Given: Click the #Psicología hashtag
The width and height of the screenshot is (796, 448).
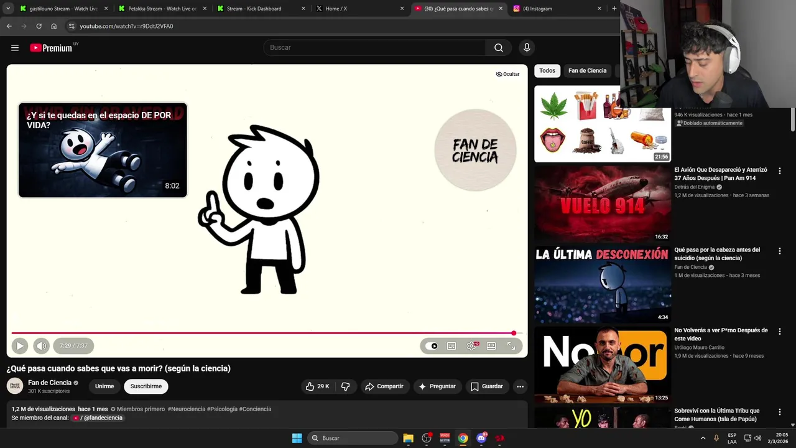Looking at the screenshot, I should point(222,409).
